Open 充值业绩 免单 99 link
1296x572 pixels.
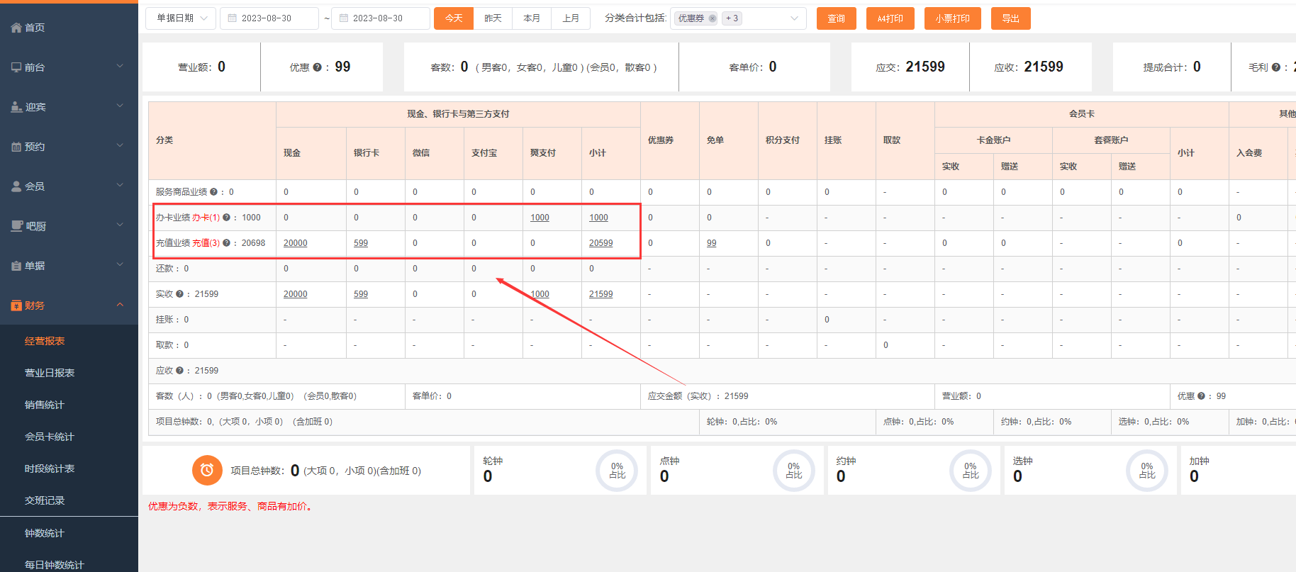coord(711,243)
